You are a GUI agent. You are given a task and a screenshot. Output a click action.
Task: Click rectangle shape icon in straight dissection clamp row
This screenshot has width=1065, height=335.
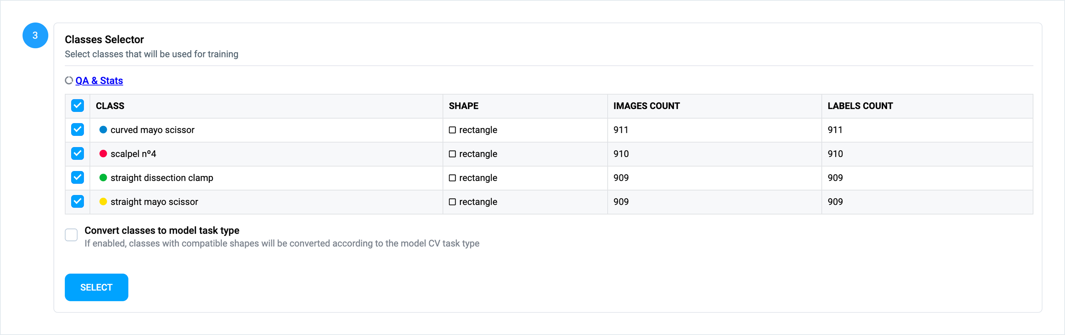[x=452, y=178]
